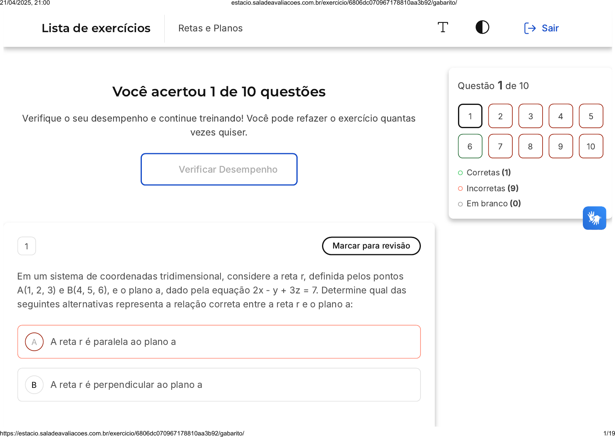The image size is (615, 437).
Task: Open question 9 in the grid
Action: (561, 146)
